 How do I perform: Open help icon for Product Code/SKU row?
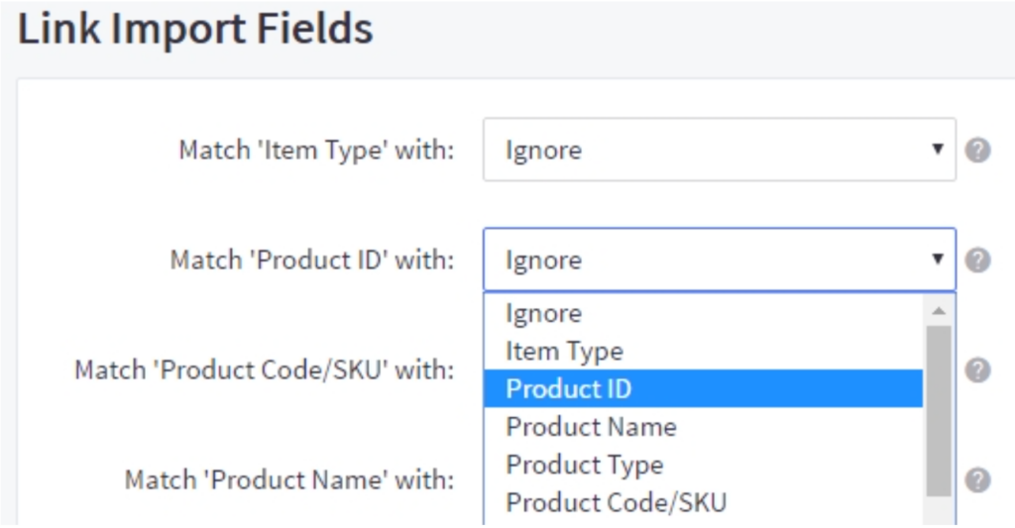[x=977, y=370]
